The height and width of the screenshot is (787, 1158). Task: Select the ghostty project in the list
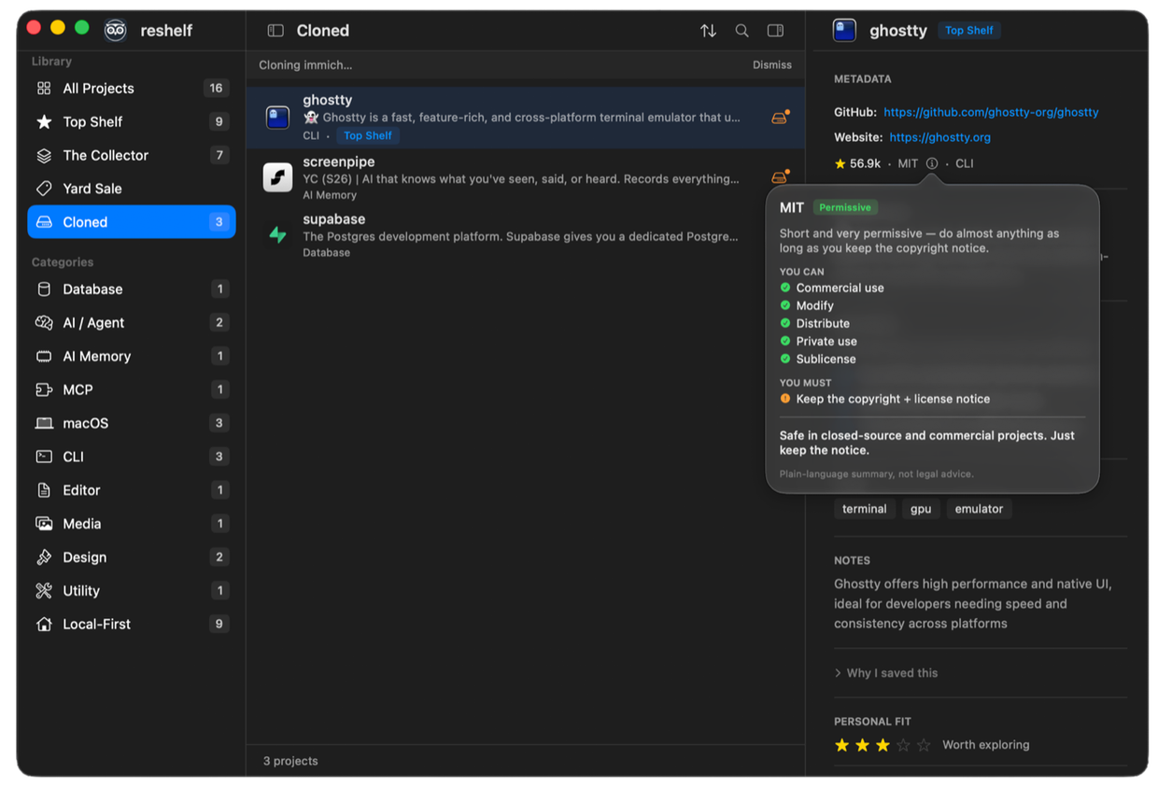tap(526, 118)
